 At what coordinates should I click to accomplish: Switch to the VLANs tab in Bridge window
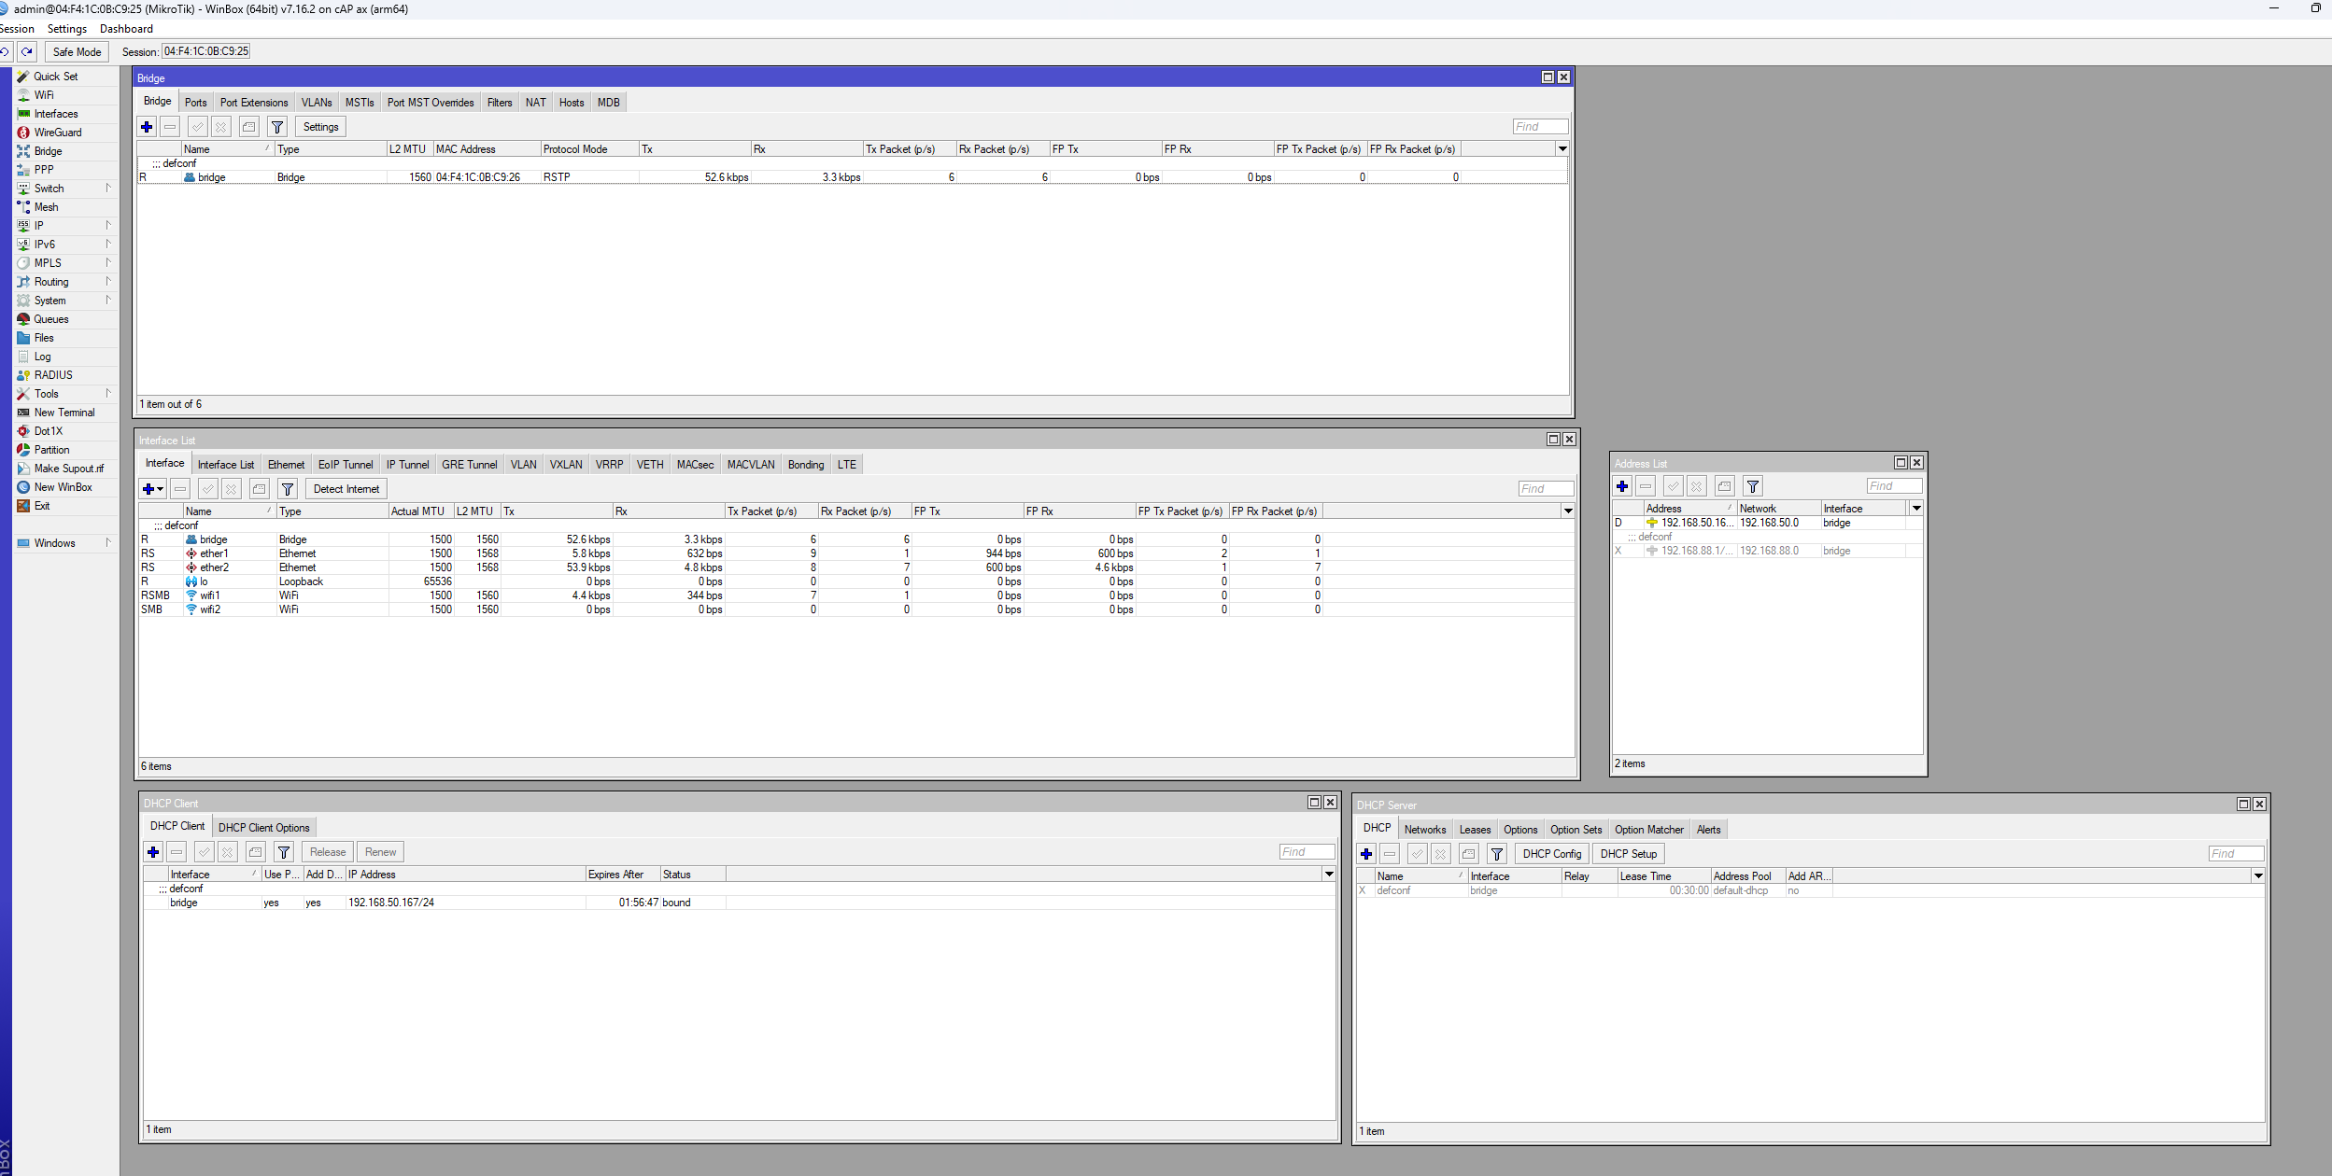[317, 102]
